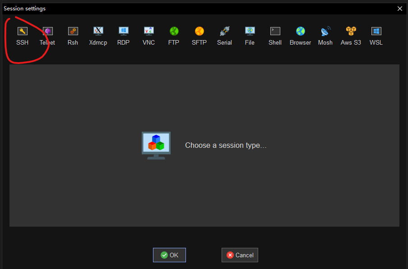
Task: Pick the Xdmcp session icon
Action: click(98, 36)
